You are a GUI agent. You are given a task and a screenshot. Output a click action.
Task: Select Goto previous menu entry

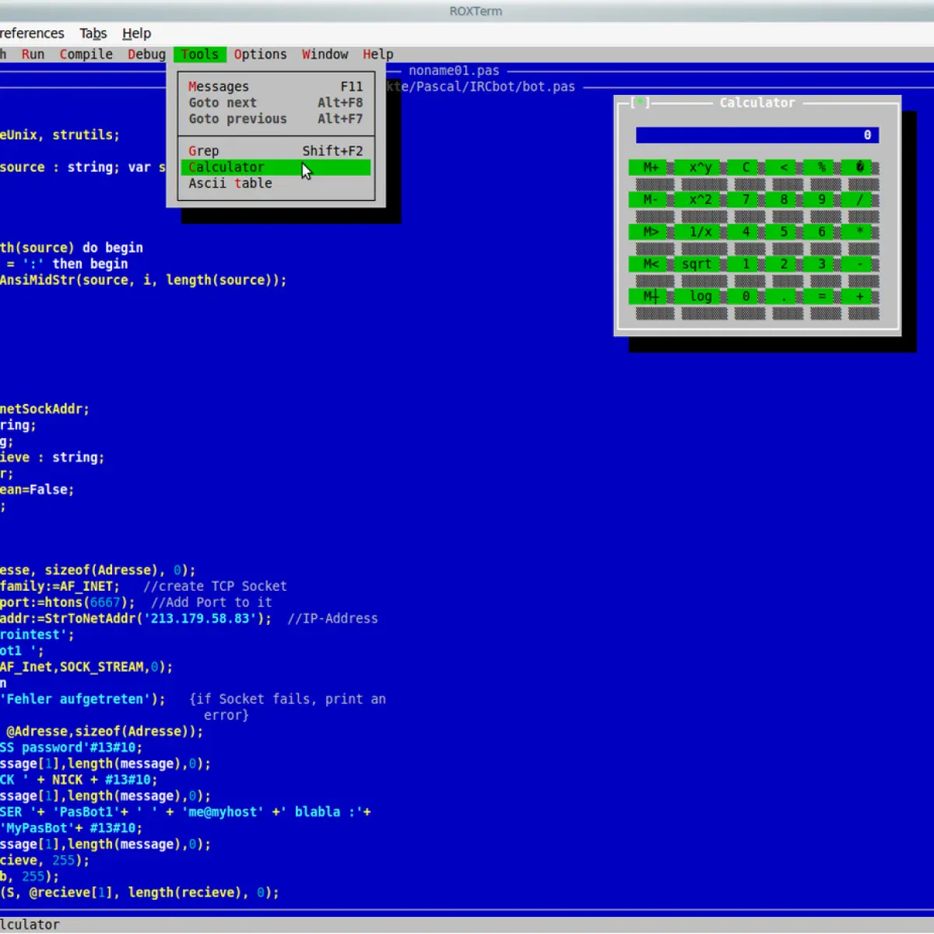[276, 119]
